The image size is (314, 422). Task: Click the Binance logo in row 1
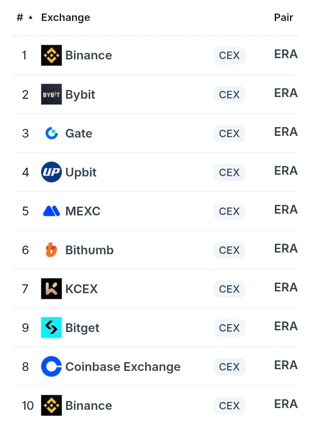pos(51,55)
